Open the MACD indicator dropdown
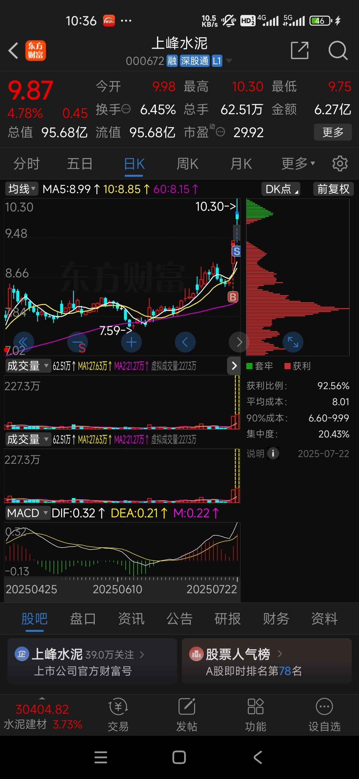Viewport: 359px width, 779px height. click(28, 513)
